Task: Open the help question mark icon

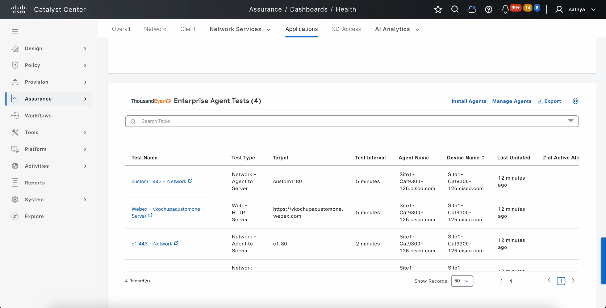Action: point(489,9)
